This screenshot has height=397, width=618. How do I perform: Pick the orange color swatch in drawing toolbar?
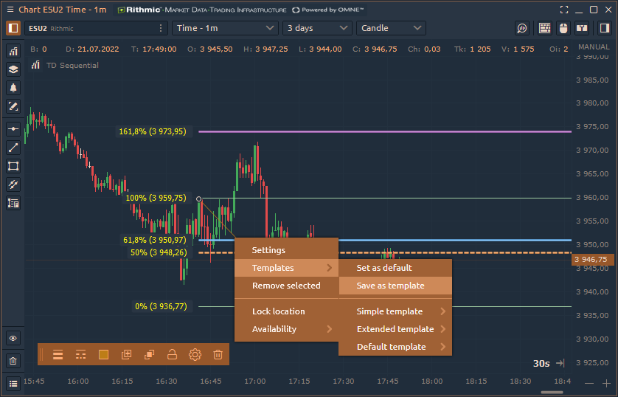coord(103,355)
